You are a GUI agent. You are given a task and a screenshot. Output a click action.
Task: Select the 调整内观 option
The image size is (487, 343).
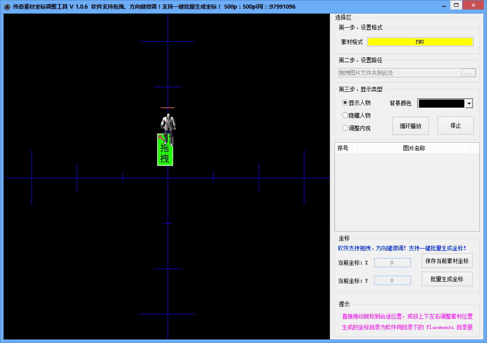coord(345,128)
